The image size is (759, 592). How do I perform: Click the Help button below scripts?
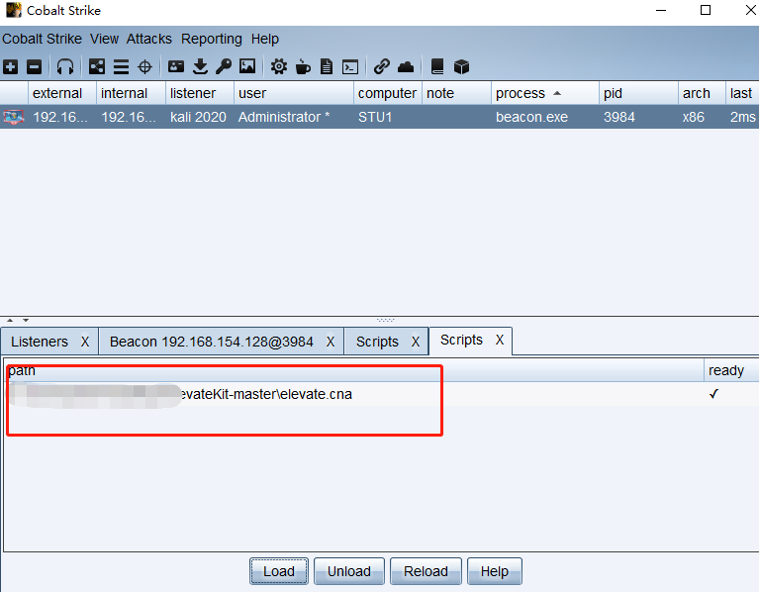[x=495, y=571]
